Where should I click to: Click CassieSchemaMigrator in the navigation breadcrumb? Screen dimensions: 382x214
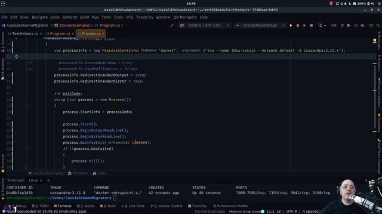27,25
